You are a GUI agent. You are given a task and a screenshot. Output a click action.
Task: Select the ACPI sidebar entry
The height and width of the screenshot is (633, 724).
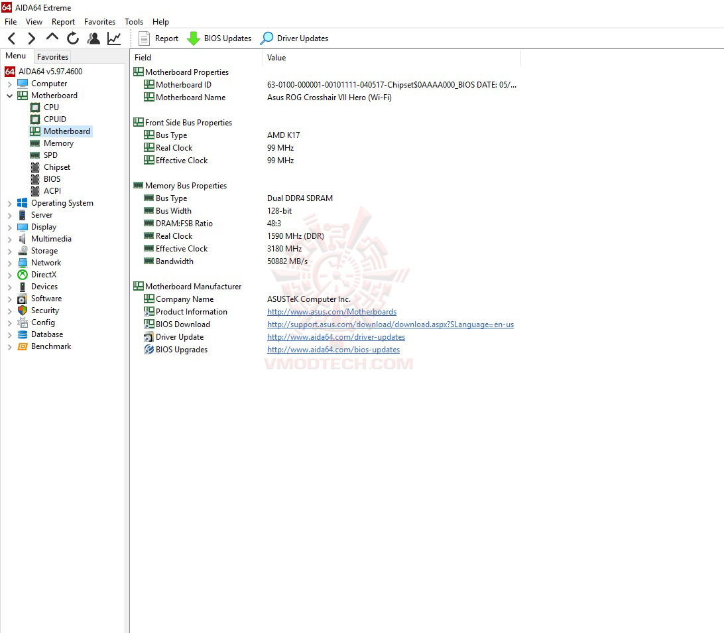coord(52,190)
